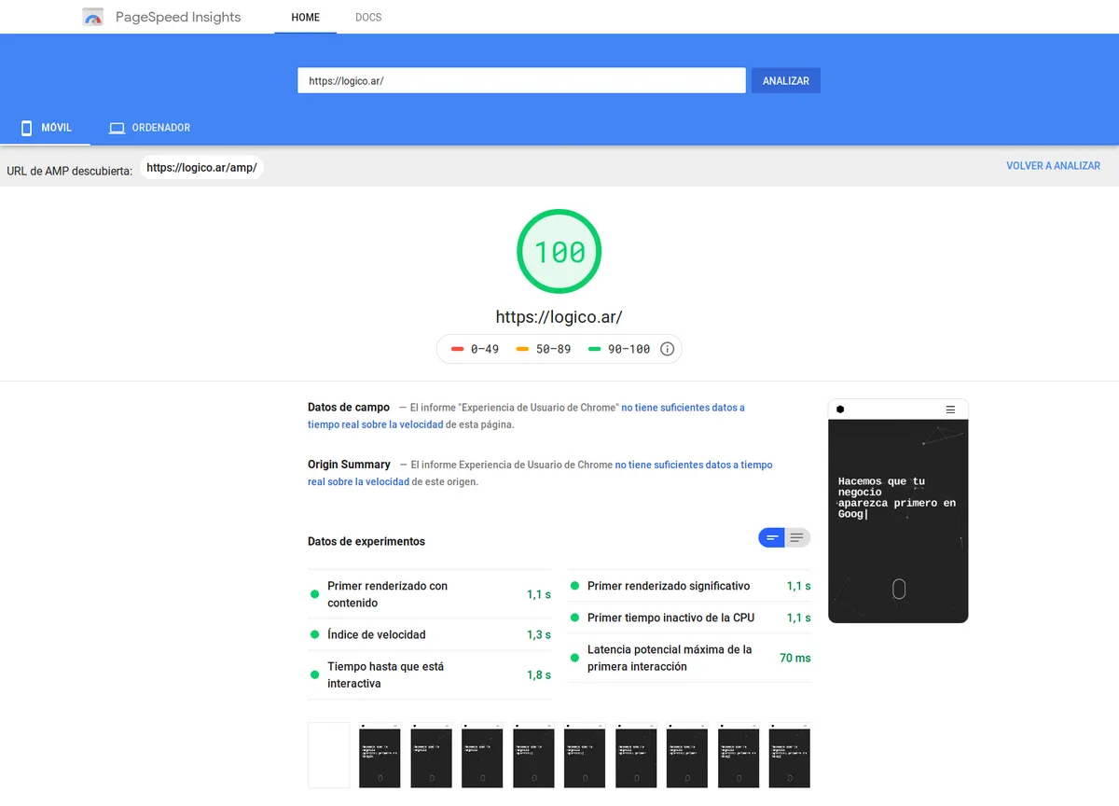Select the desktop computer icon
Screen dimensions: 1119x806
(117, 128)
